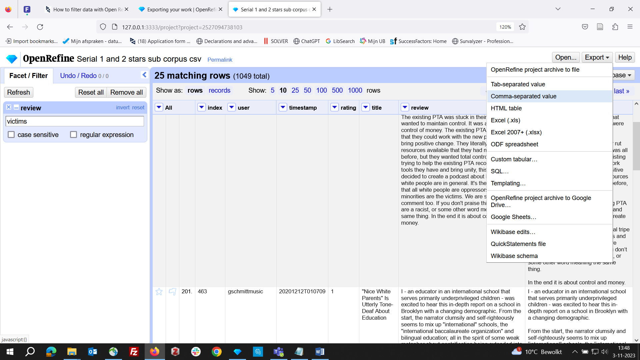Image resolution: width=640 pixels, height=360 pixels.
Task: Enable the case sensitive checkbox
Action: click(11, 135)
